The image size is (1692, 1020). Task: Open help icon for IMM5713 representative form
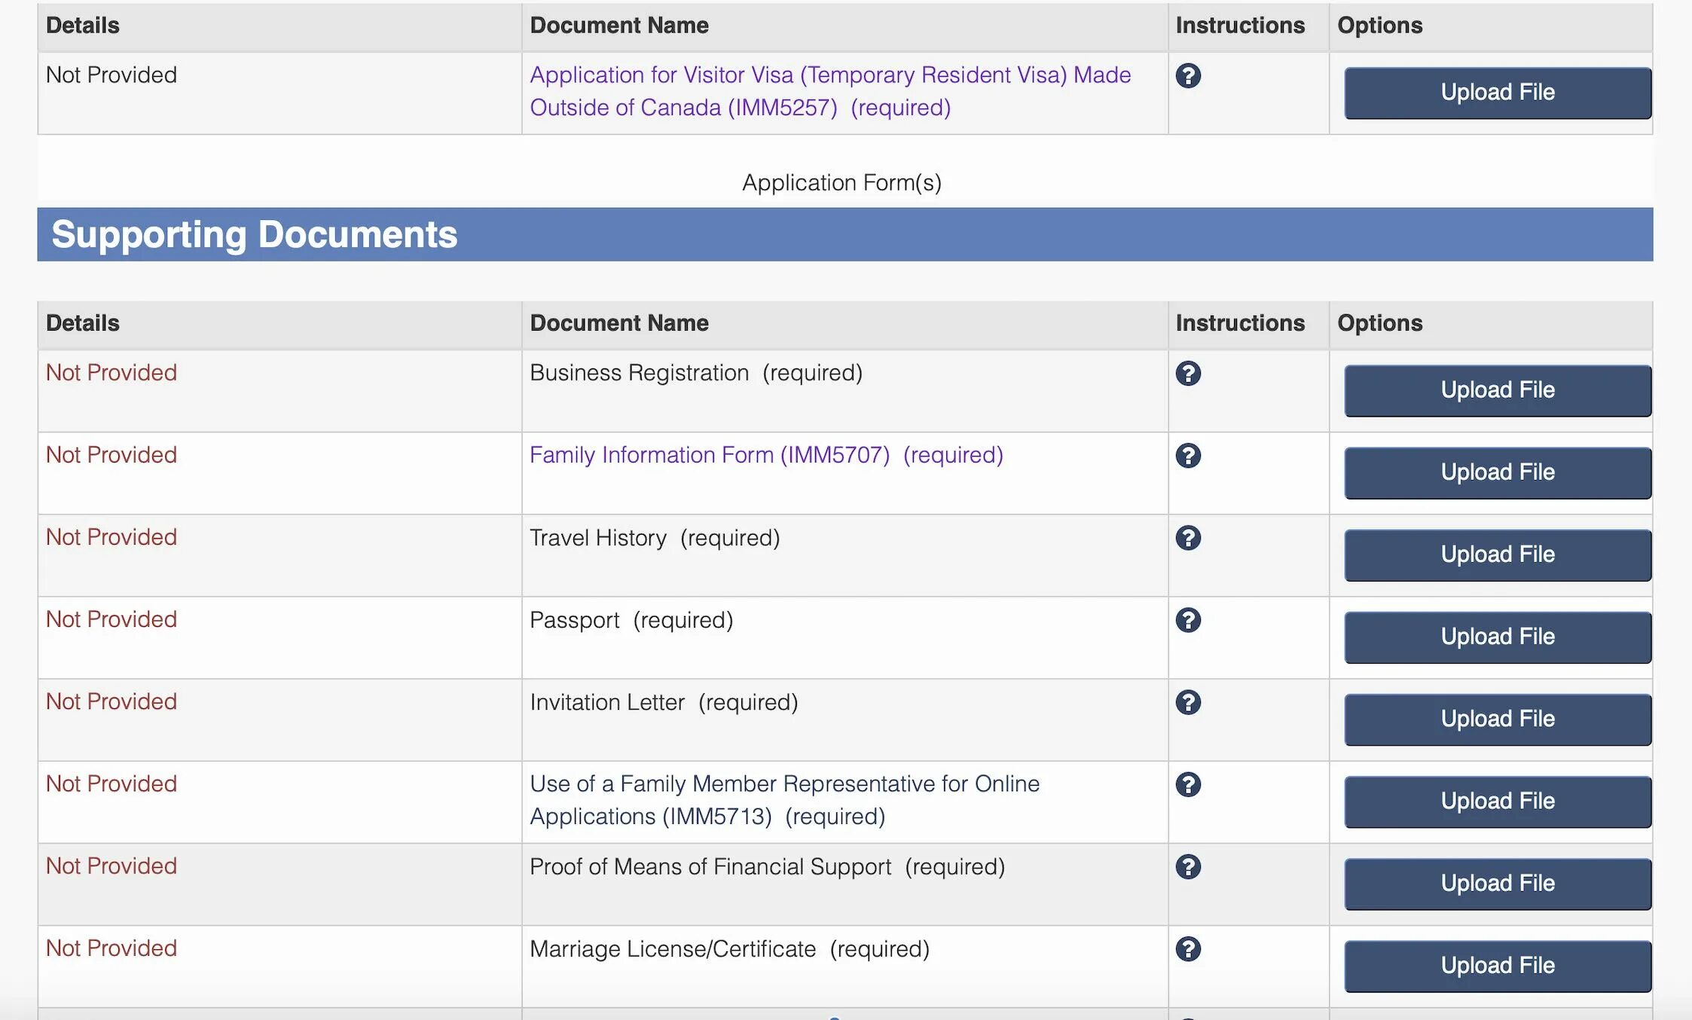pos(1188,784)
